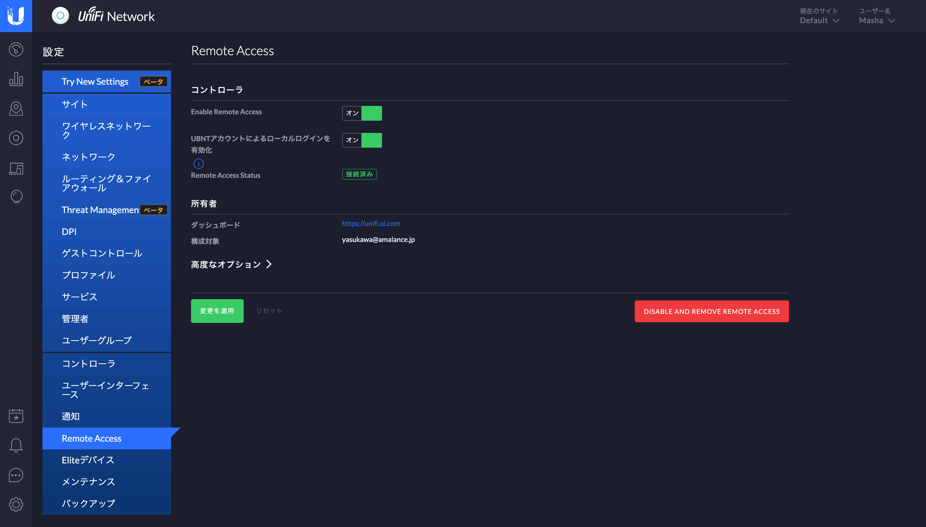Open ワイヤレスネットワーク settings section
This screenshot has width=926, height=527.
107,130
